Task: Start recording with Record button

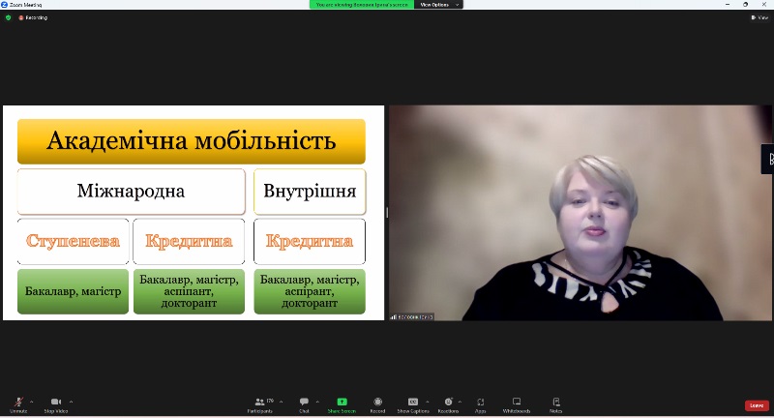Action: [x=377, y=404]
